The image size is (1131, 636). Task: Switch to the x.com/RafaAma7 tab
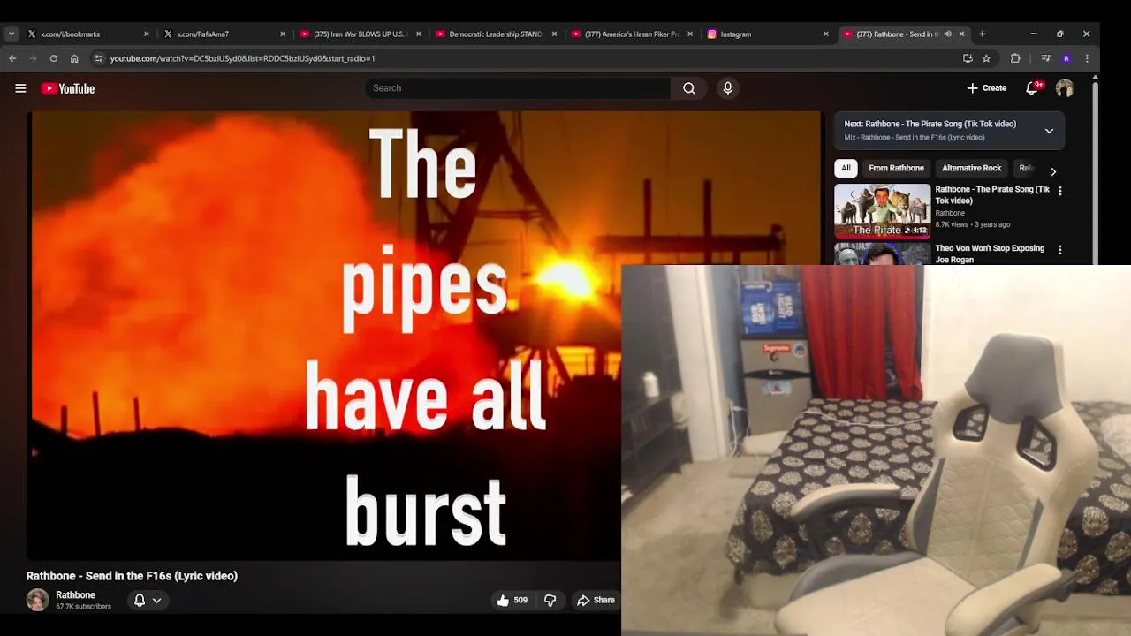click(222, 34)
